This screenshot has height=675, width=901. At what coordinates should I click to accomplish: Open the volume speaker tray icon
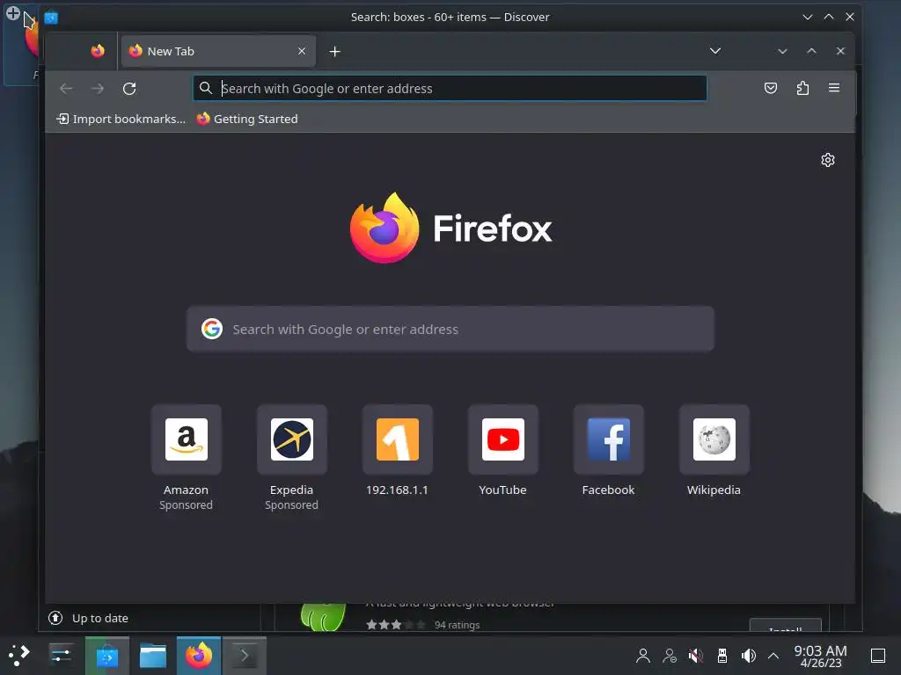tap(748, 656)
